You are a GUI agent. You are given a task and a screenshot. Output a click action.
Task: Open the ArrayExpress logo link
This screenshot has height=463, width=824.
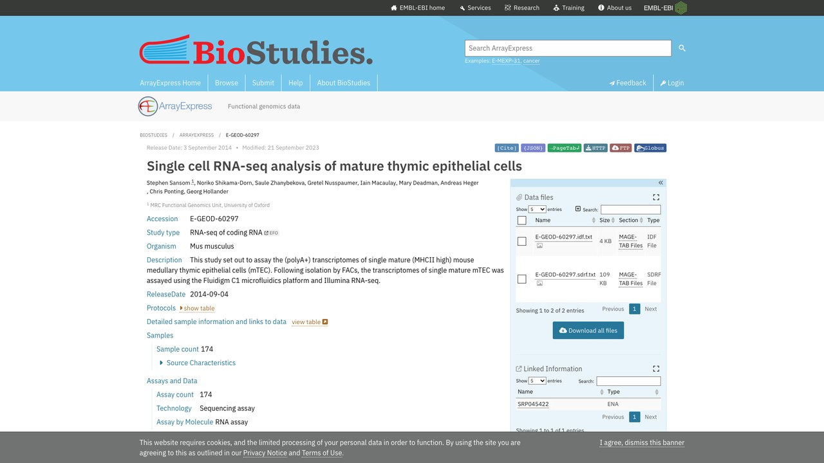click(x=175, y=106)
